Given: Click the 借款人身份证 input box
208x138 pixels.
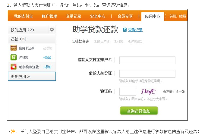Looking at the screenshot, I should tap(147, 74).
